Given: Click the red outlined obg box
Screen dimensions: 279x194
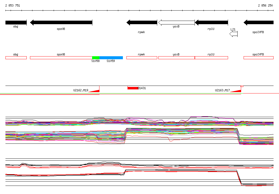Looking at the screenshot, I should [x=16, y=58].
